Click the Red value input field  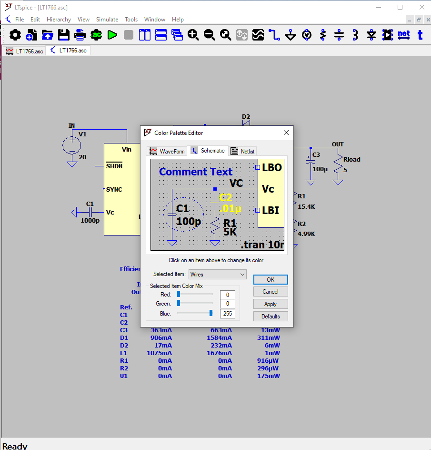[x=228, y=295]
